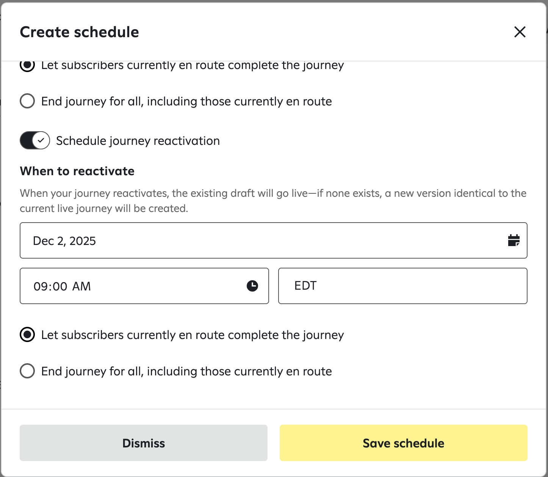Click bottom "End journey for all" label text
This screenshot has width=548, height=477.
pyautogui.click(x=186, y=371)
